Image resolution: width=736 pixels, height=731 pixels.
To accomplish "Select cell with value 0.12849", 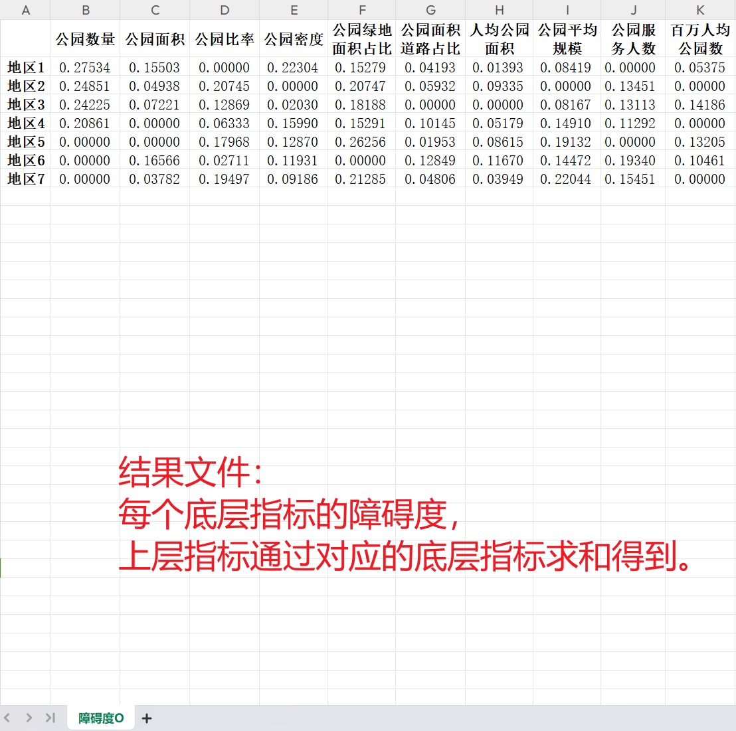I will tap(430, 161).
